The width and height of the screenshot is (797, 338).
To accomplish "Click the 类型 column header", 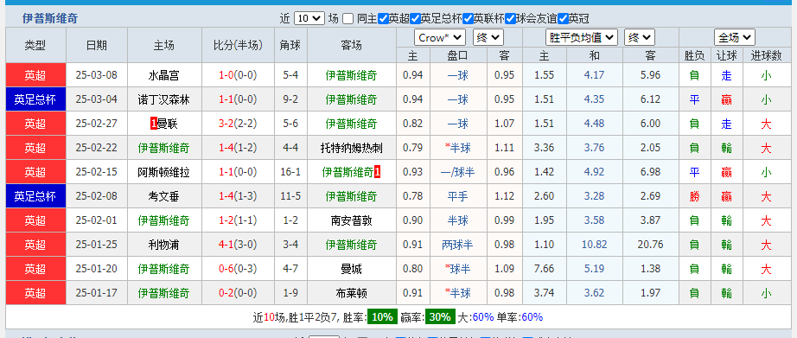I will tap(35, 45).
